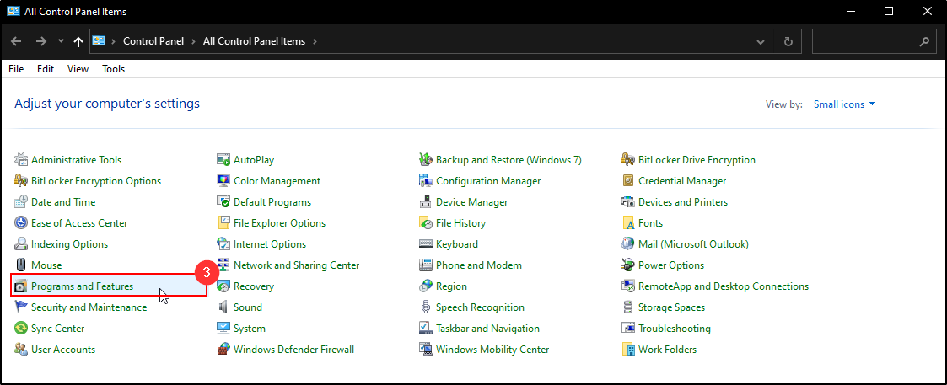Screen dimensions: 947x385
Task: Open the recent locations dropdown arrow
Action: point(61,41)
